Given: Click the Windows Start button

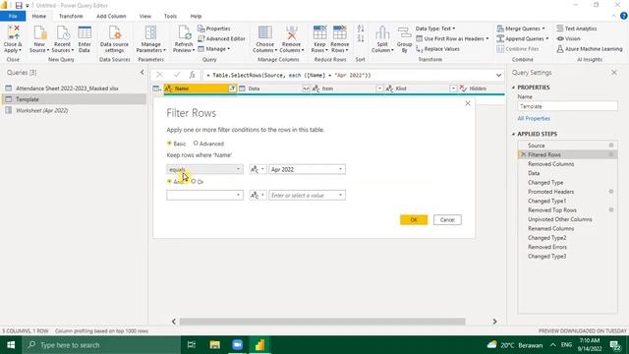Looking at the screenshot, I should coord(11,345).
